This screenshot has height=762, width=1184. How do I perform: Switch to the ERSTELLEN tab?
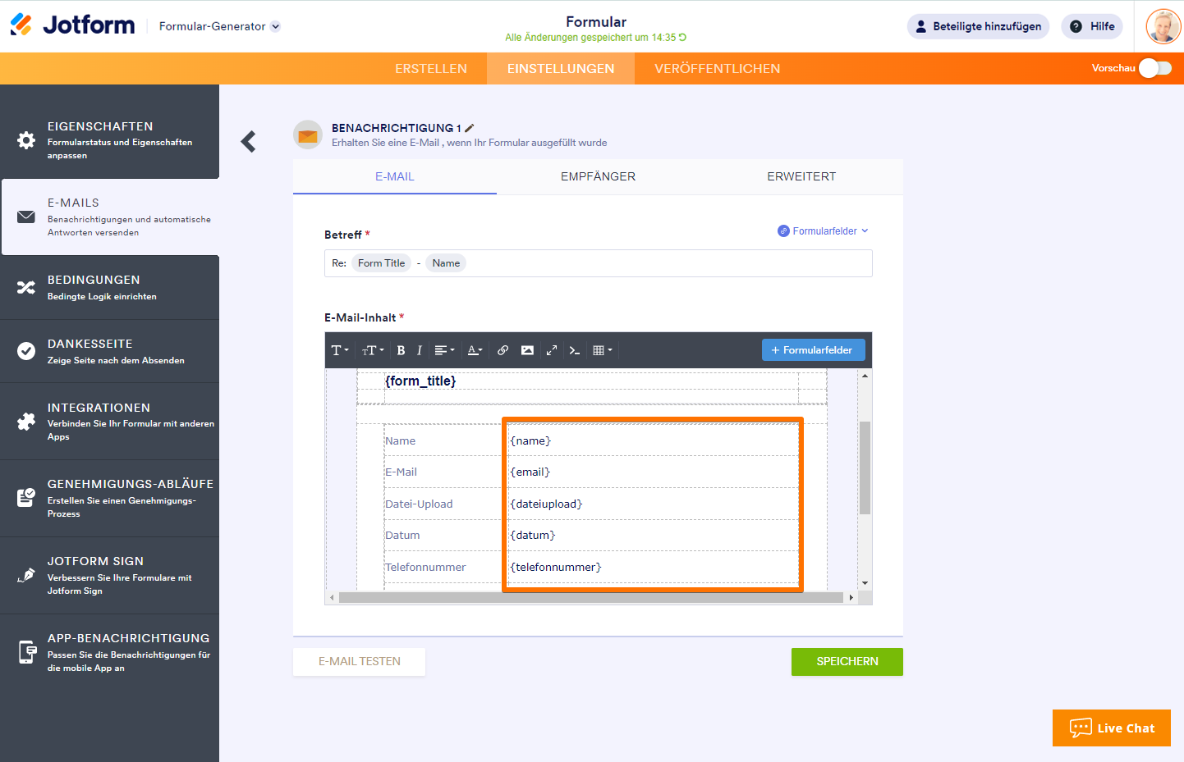(431, 69)
